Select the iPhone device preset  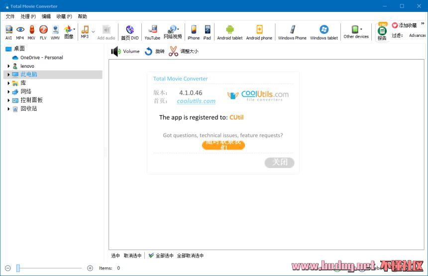coord(194,31)
